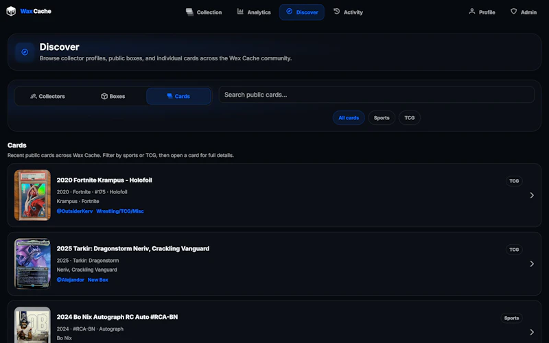Open the New Box link
Viewport: 549px width, 343px height.
98,280
